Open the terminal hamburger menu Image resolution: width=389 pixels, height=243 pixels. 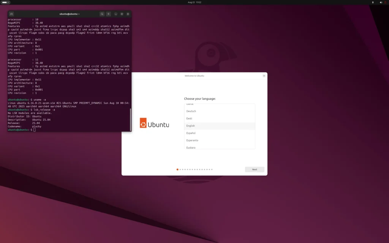[x=109, y=14]
